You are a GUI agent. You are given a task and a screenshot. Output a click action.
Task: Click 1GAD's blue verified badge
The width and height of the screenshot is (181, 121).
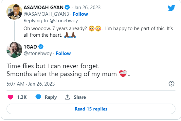click(x=41, y=47)
